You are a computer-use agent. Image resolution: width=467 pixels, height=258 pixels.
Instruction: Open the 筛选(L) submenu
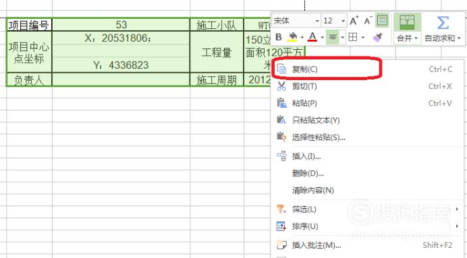pyautogui.click(x=367, y=209)
